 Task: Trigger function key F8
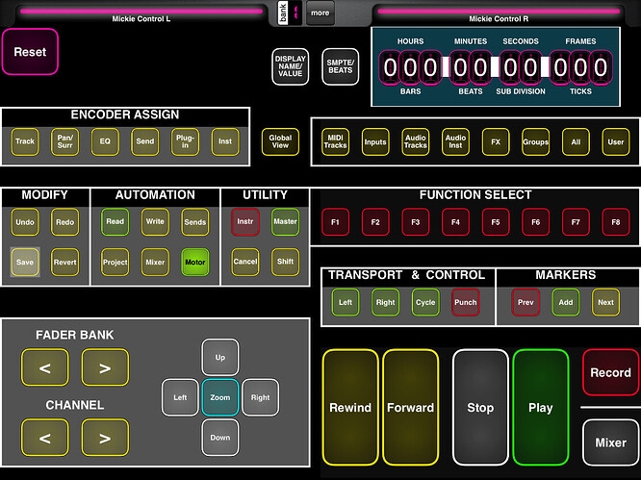pos(616,222)
